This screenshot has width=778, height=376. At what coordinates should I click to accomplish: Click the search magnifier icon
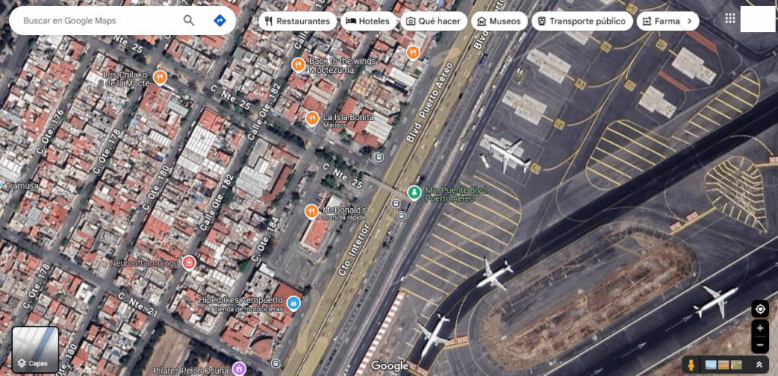pyautogui.click(x=188, y=21)
